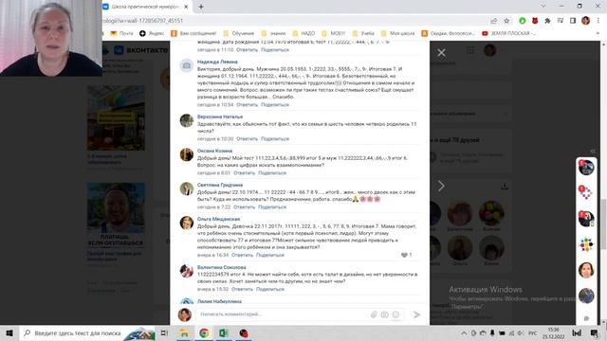Click the РУС language indicator
The height and width of the screenshot is (341, 607).
click(533, 333)
